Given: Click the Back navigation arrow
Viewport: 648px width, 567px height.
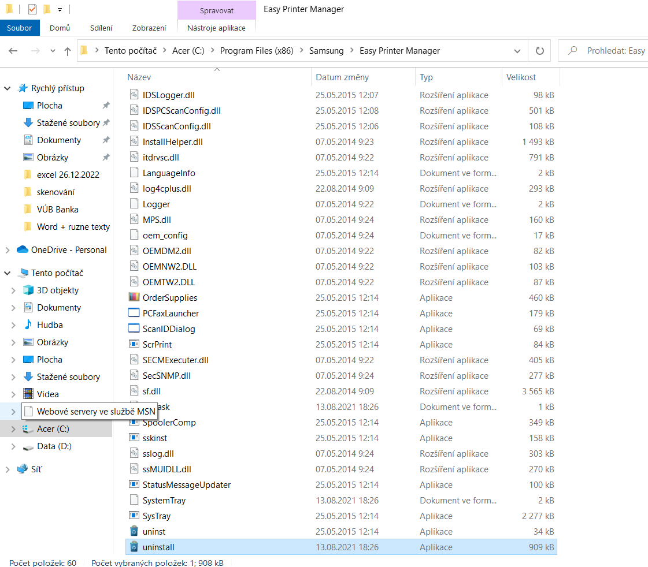Looking at the screenshot, I should pos(13,51).
